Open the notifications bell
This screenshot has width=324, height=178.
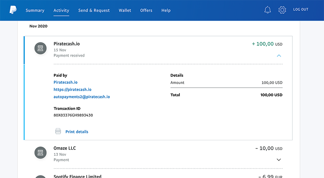(x=268, y=10)
